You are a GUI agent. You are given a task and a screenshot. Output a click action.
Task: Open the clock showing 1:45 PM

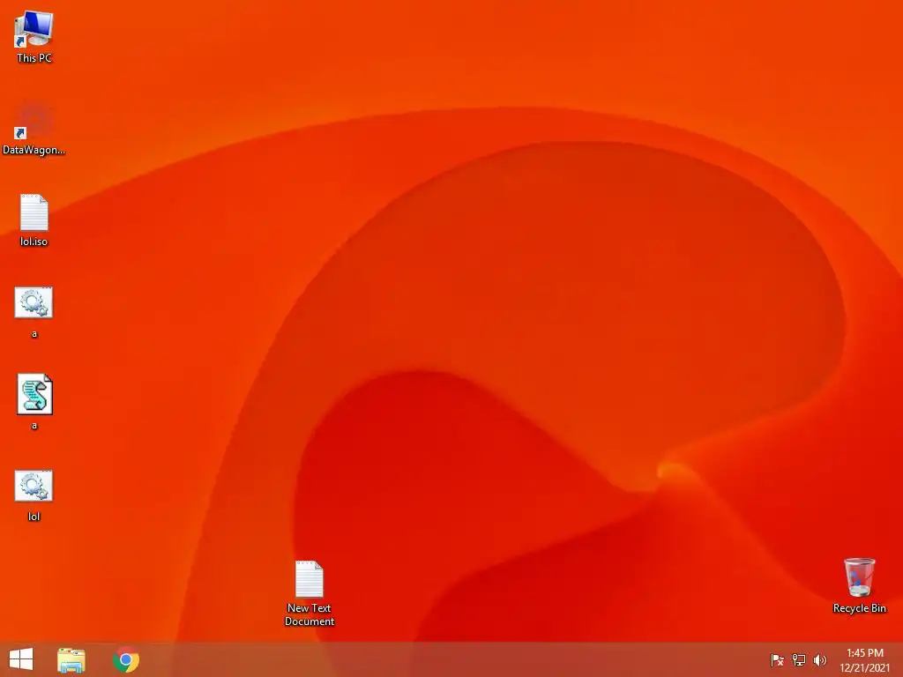click(864, 659)
